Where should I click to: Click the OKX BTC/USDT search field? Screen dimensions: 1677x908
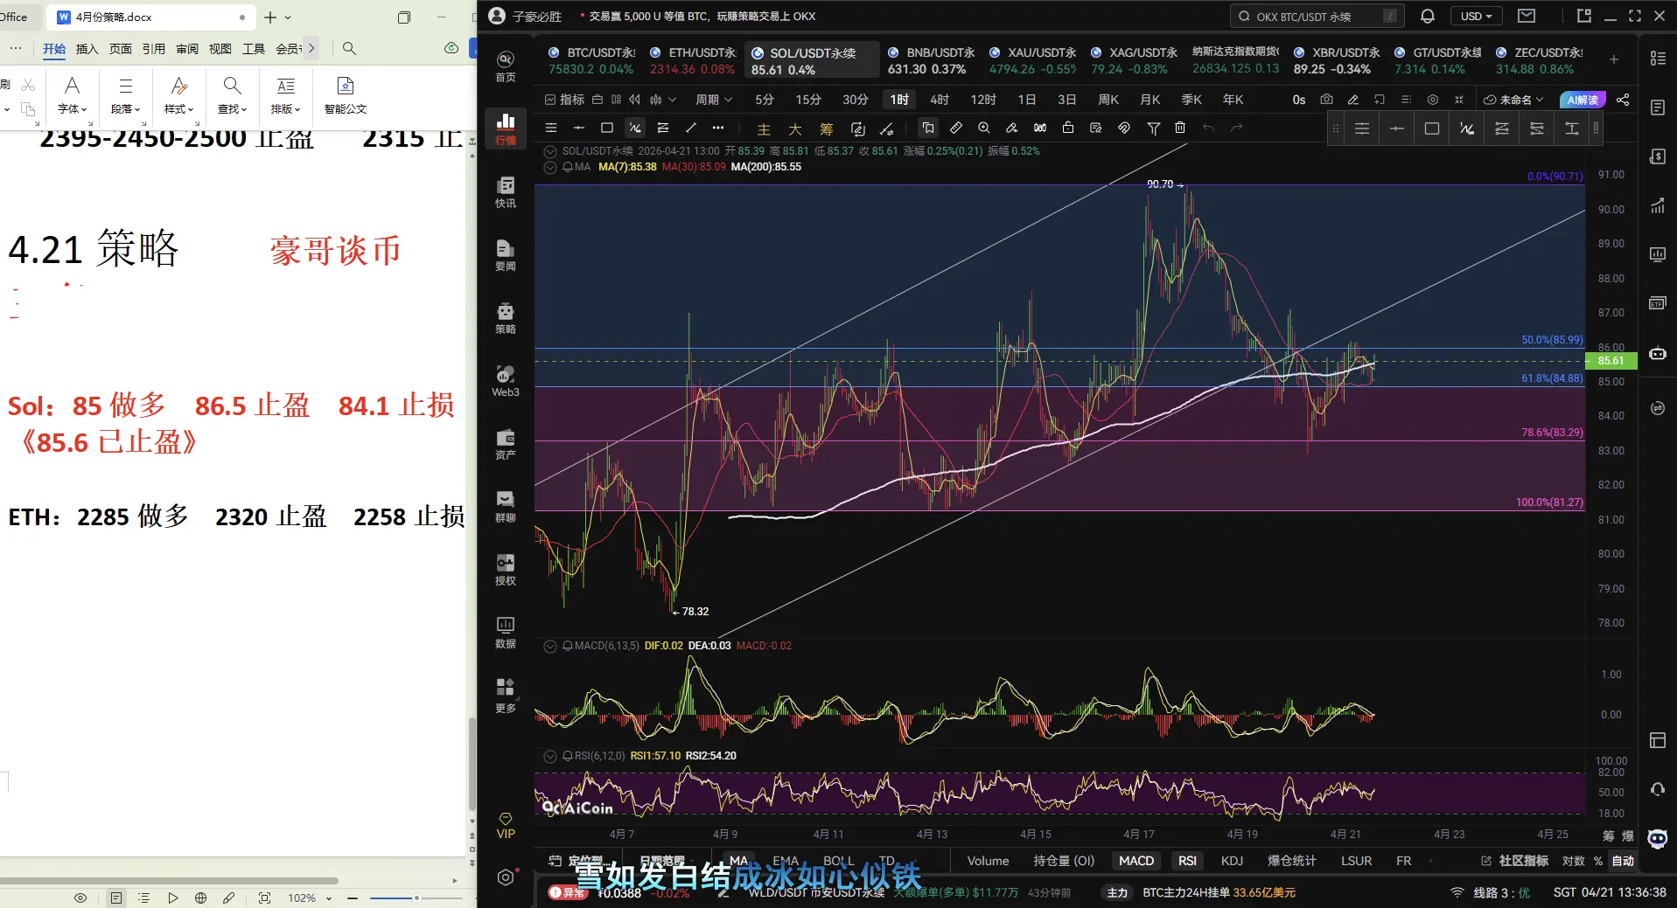pyautogui.click(x=1317, y=16)
